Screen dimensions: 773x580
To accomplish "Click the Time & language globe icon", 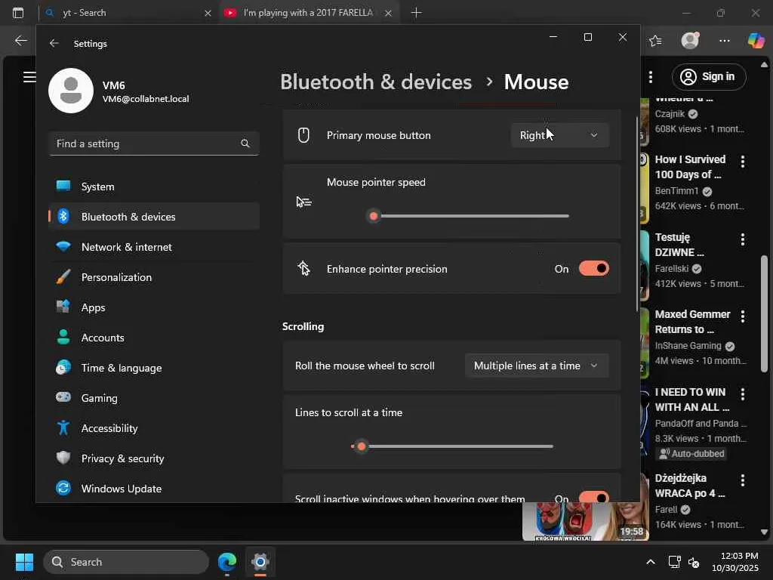I will pyautogui.click(x=63, y=368).
